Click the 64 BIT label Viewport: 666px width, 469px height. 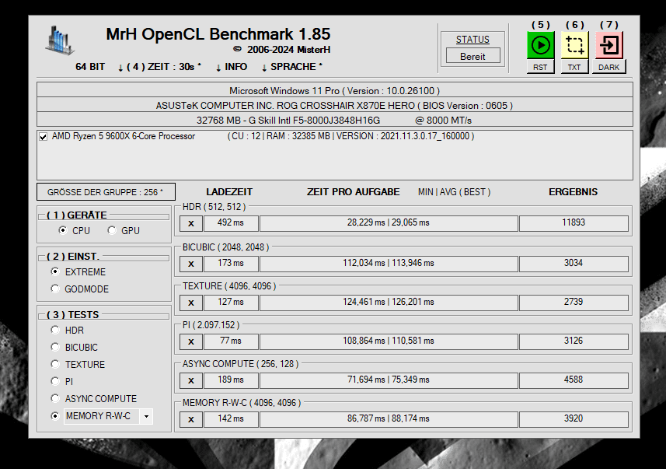[x=90, y=67]
